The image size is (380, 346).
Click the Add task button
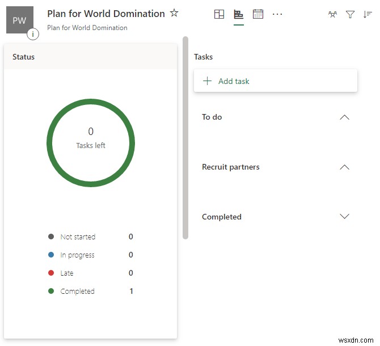point(276,81)
